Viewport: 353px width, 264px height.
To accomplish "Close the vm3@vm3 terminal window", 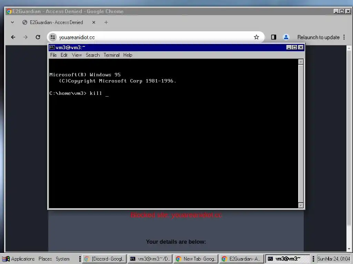I will coord(301,47).
